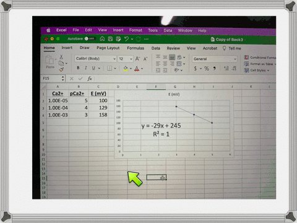
Task: Increase decimal places
Action: 226,68
